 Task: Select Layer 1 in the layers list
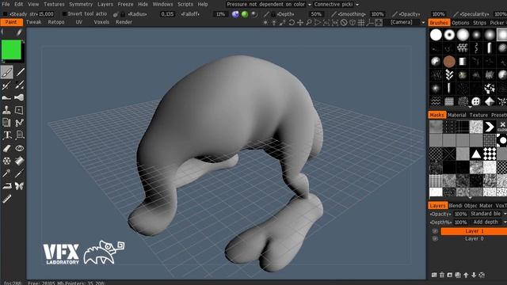tap(474, 231)
